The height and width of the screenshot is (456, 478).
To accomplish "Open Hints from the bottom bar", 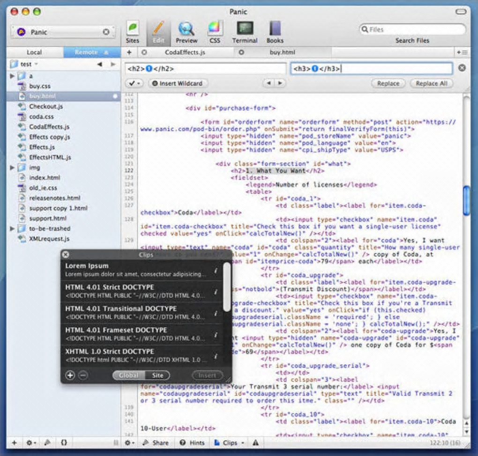I will point(193,442).
